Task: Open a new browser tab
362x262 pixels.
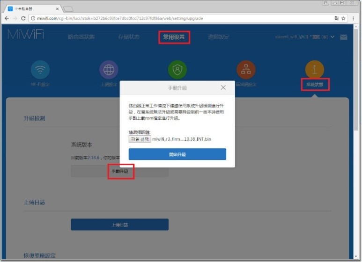Action: 69,8
